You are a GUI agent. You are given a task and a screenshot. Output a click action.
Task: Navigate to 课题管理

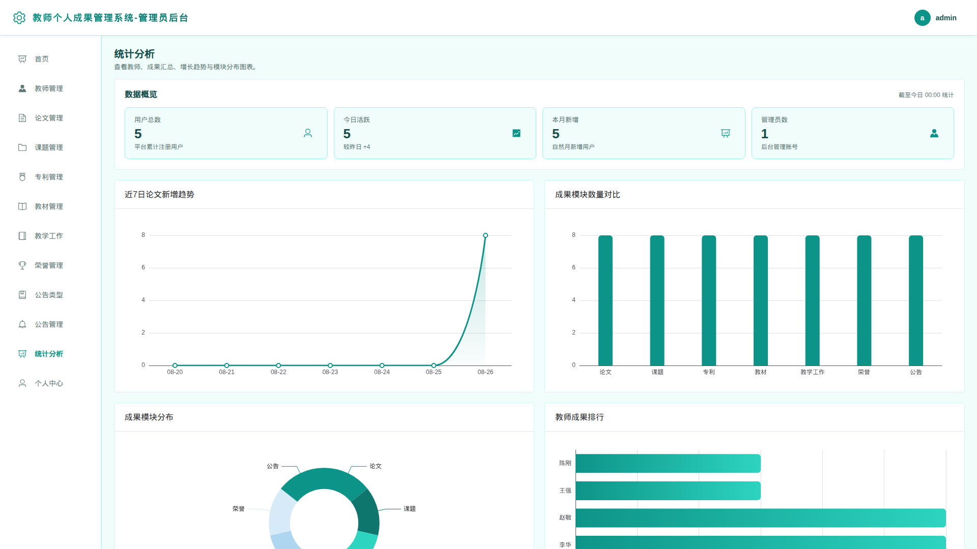pyautogui.click(x=51, y=147)
